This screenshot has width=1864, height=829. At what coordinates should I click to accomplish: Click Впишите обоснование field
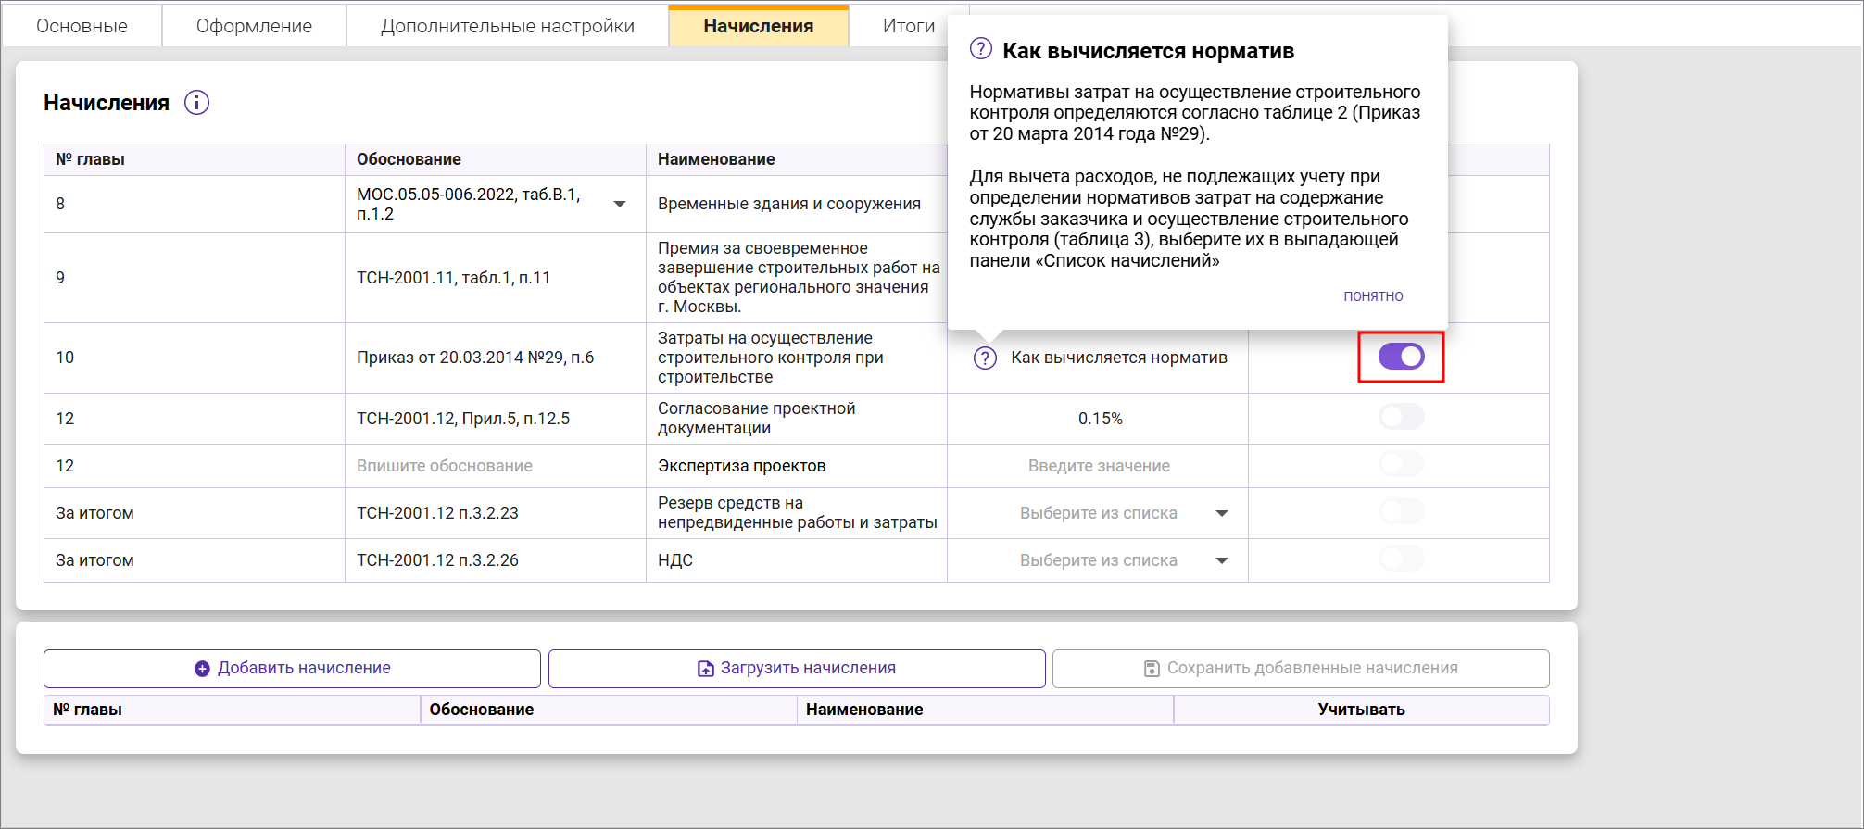(x=496, y=466)
